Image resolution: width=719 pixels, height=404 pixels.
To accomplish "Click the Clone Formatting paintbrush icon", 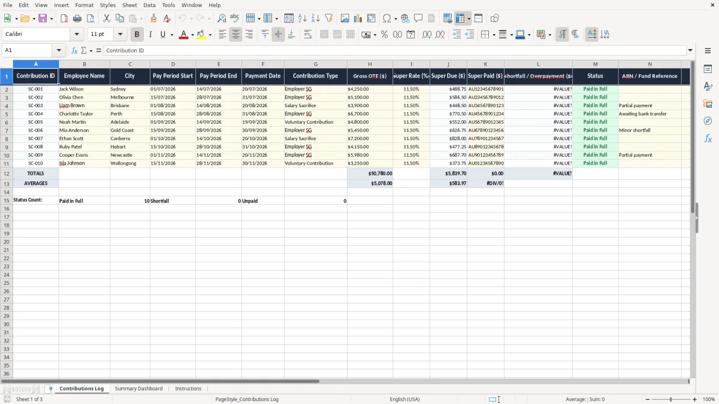I will (x=154, y=19).
